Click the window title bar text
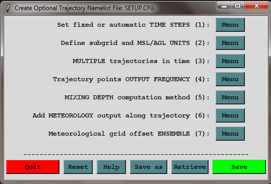Image resolution: width=271 pixels, height=184 pixels. coord(84,8)
